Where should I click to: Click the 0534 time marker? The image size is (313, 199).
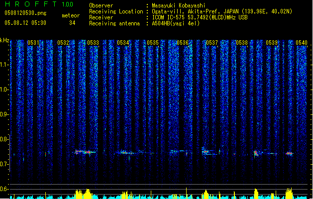(x=123, y=43)
